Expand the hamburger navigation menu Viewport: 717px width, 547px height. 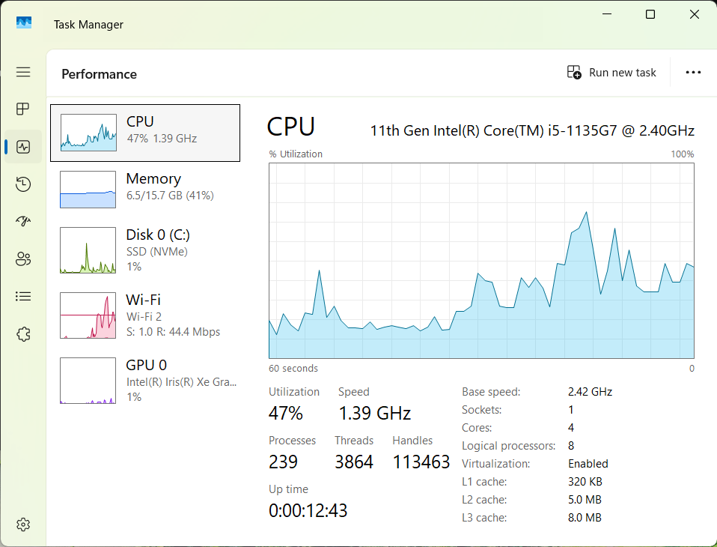click(23, 72)
